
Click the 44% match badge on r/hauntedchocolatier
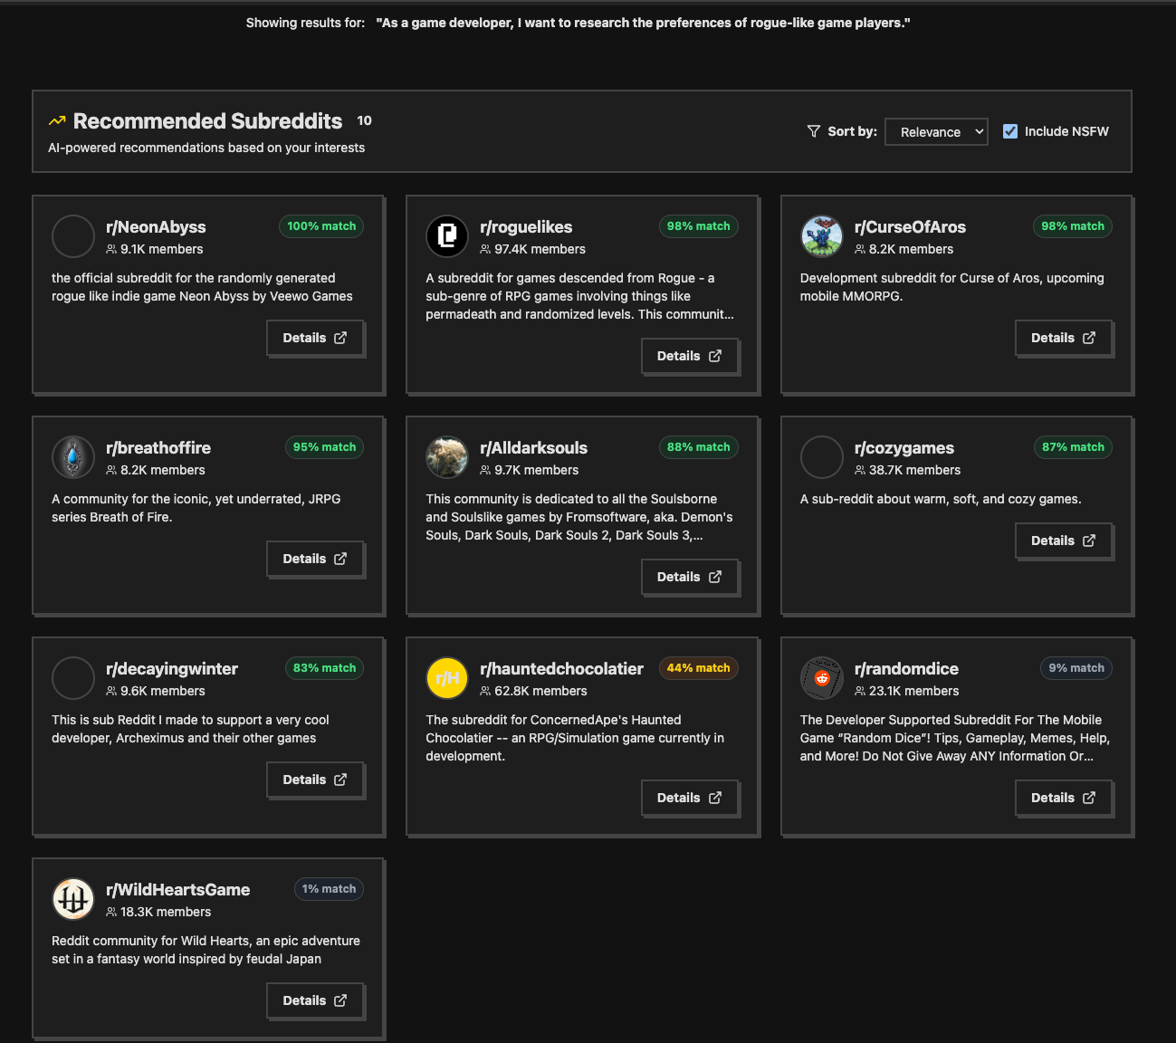point(698,668)
